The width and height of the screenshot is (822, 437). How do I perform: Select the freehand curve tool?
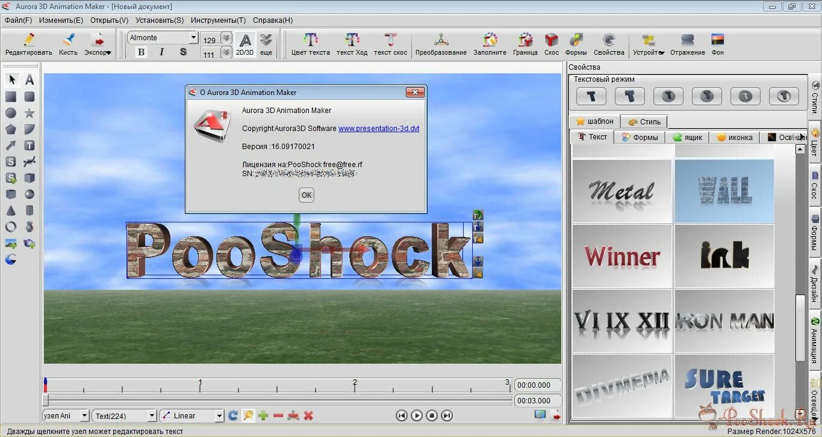(30, 162)
